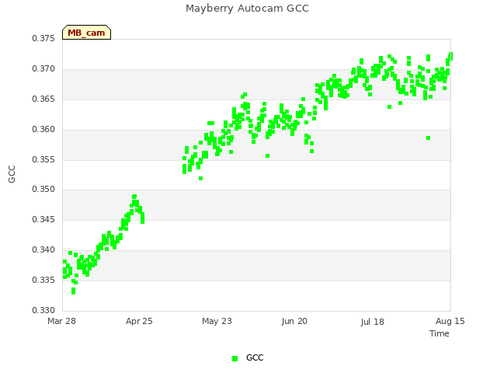Click the Jun 20 date label
This screenshot has height=373, width=497.
pyautogui.click(x=294, y=321)
